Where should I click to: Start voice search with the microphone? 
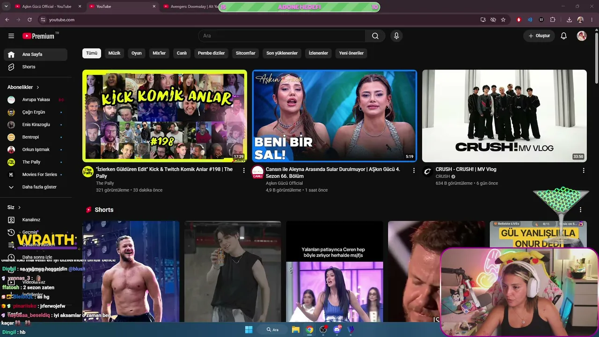coord(396,36)
